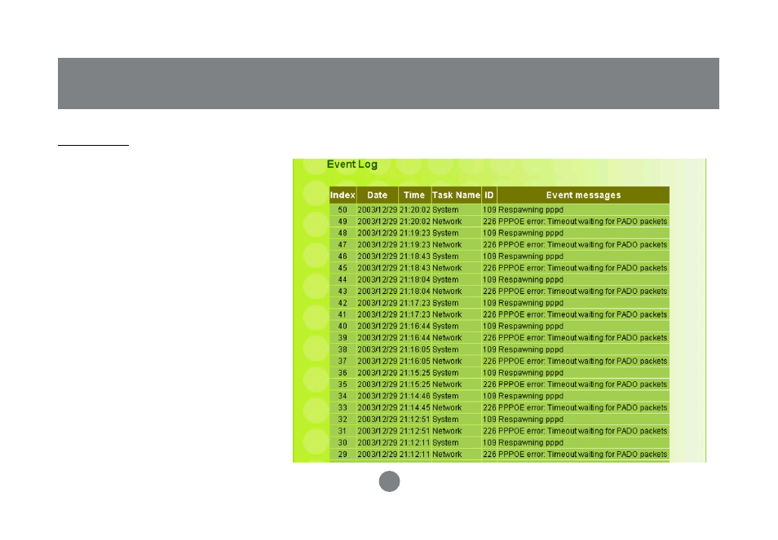Image resolution: width=778 pixels, height=540 pixels.
Task: Click the ID 226 in row 37
Action: coord(489,361)
